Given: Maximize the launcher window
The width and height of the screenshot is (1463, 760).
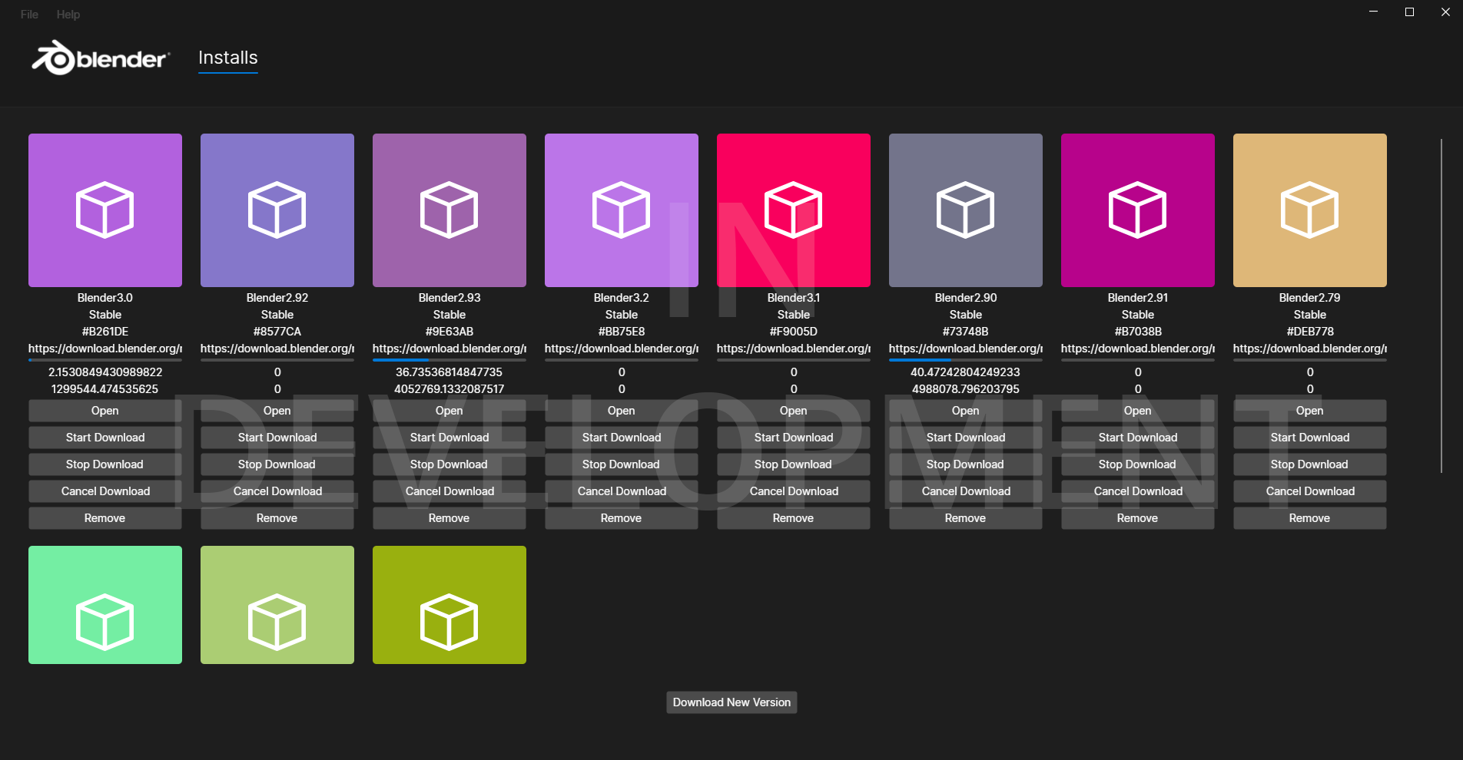Looking at the screenshot, I should [1409, 12].
